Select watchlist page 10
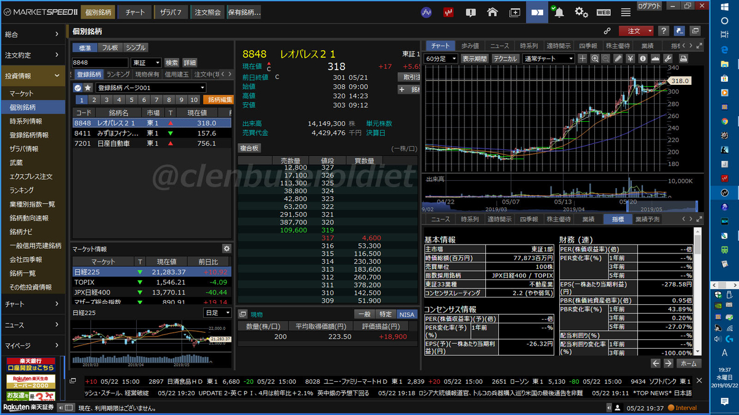739x415 pixels. (x=195, y=100)
